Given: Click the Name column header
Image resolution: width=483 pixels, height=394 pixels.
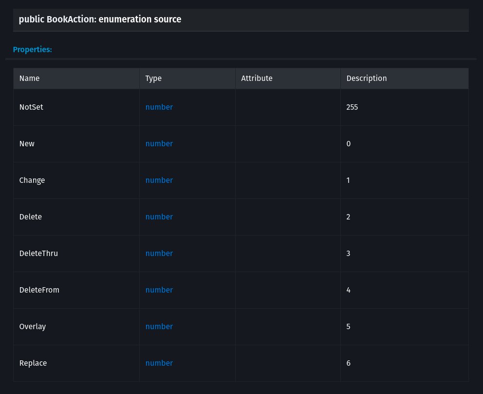Looking at the screenshot, I should 29,78.
